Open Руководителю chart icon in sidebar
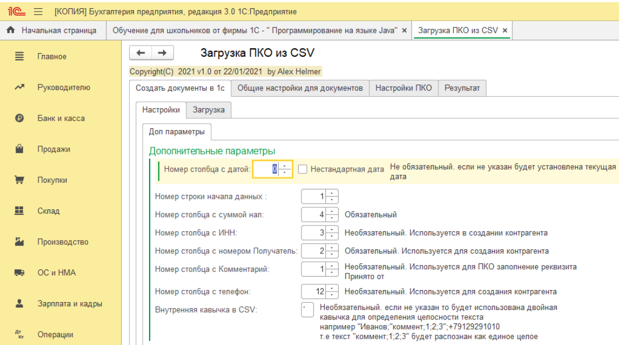The width and height of the screenshot is (619, 345). point(19,87)
